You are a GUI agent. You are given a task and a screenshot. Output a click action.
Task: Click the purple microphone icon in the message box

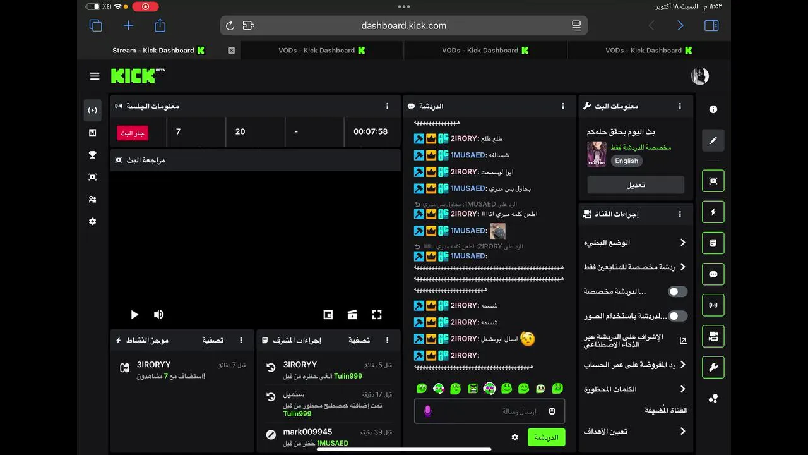pyautogui.click(x=427, y=411)
